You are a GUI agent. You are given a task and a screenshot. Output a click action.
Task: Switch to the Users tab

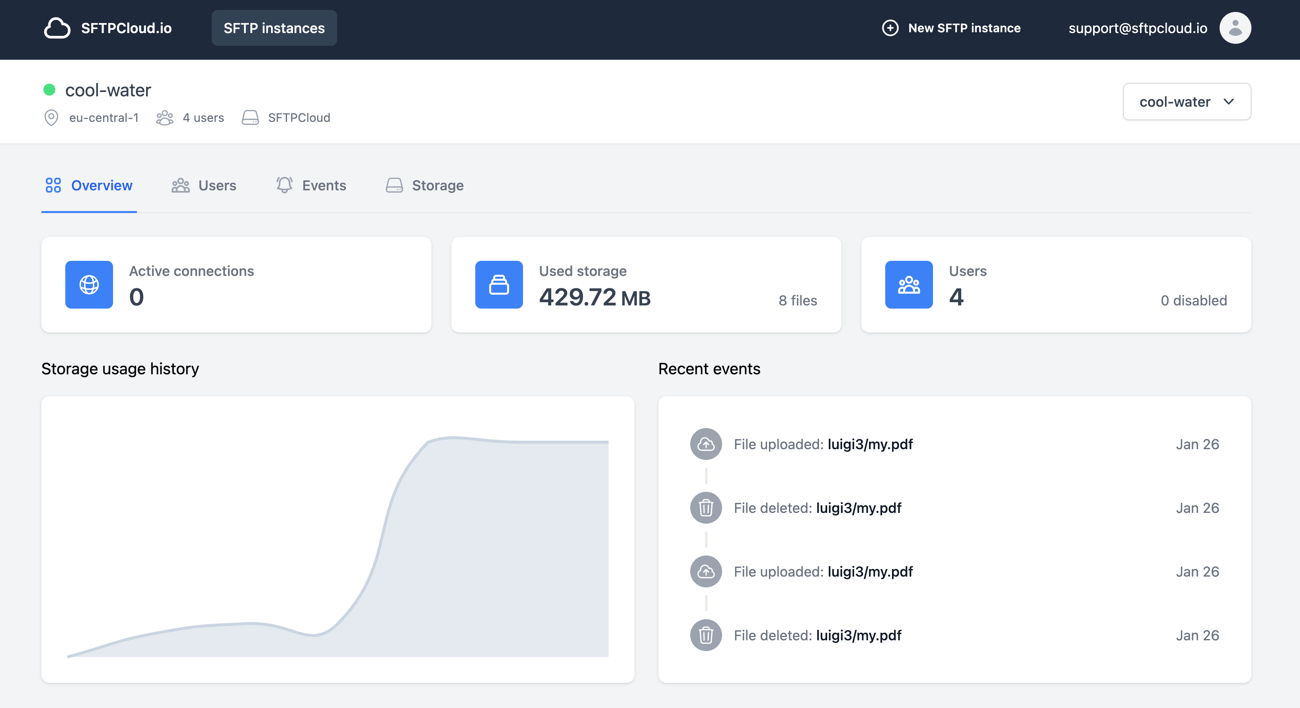(x=204, y=185)
